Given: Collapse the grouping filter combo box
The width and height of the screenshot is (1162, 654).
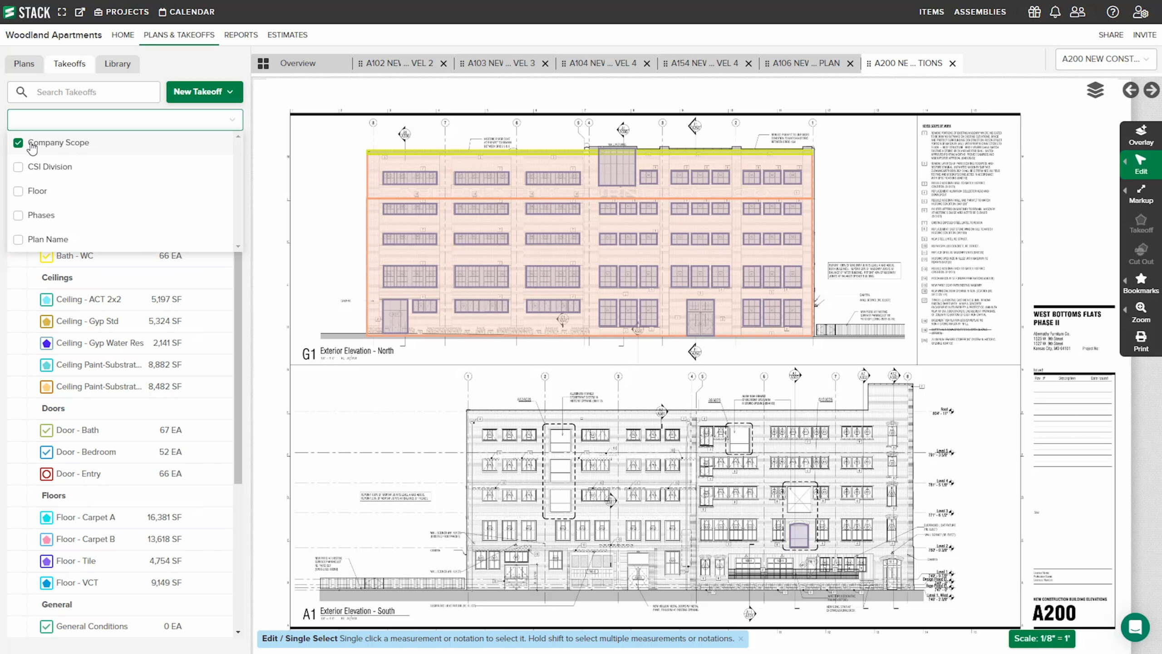Looking at the screenshot, I should 232,120.
